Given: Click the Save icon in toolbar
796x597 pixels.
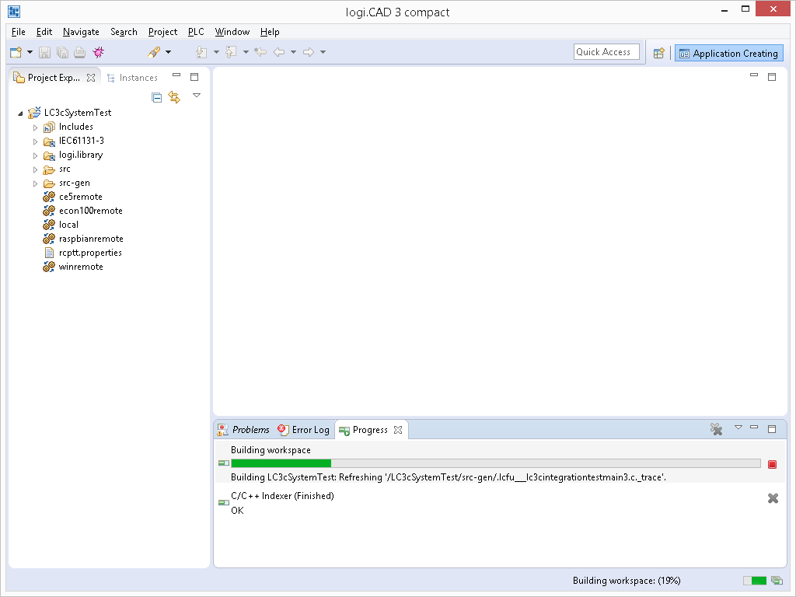Looking at the screenshot, I should pos(44,52).
